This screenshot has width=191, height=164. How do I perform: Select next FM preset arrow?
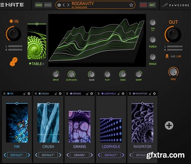click(29, 155)
